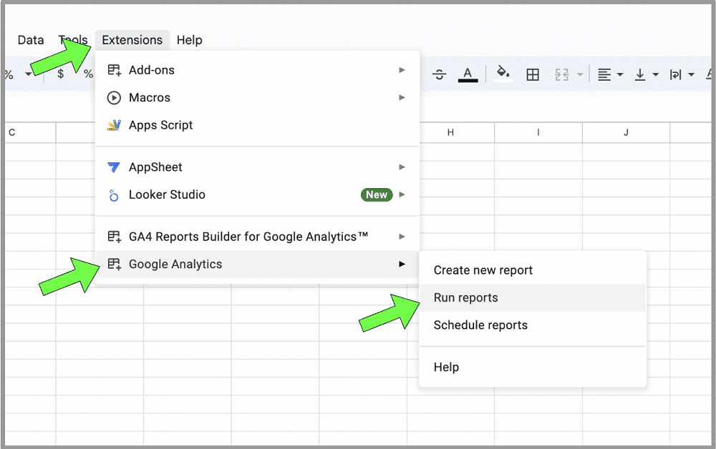Open the horizontal alignment dropdown
The image size is (716, 449).
coord(619,74)
